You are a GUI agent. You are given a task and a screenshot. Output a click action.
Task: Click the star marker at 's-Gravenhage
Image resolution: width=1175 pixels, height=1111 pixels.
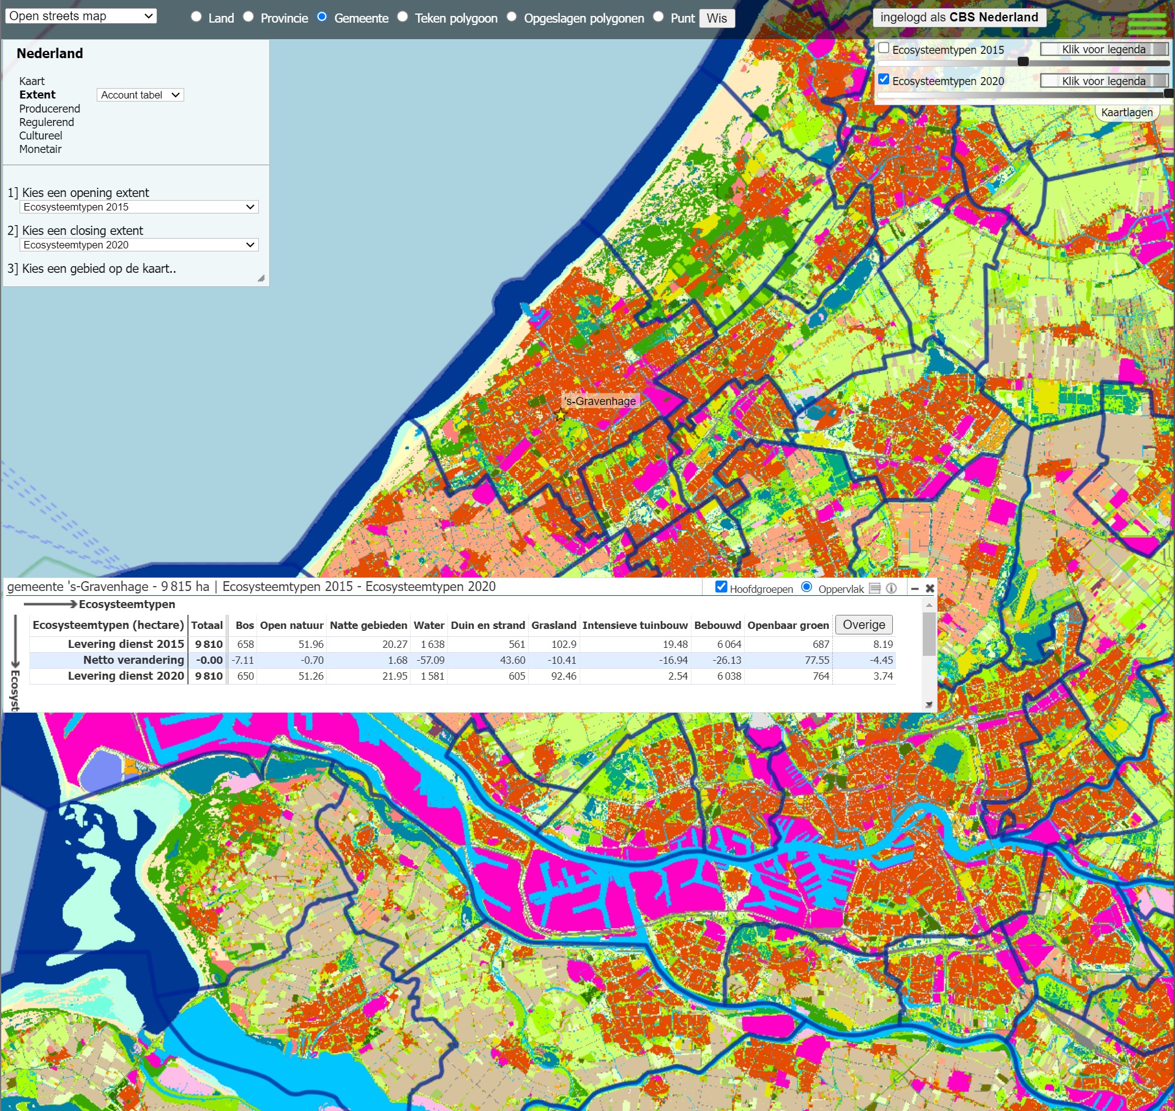(561, 415)
